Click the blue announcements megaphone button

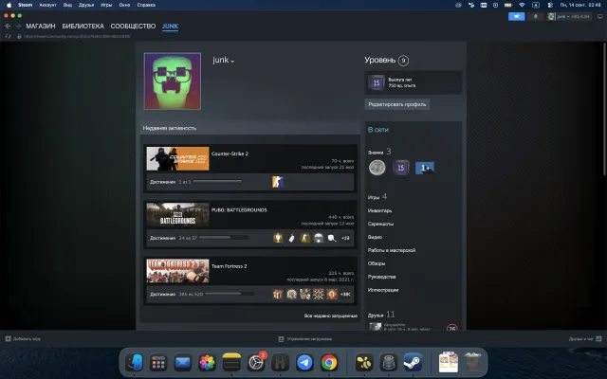pos(516,16)
